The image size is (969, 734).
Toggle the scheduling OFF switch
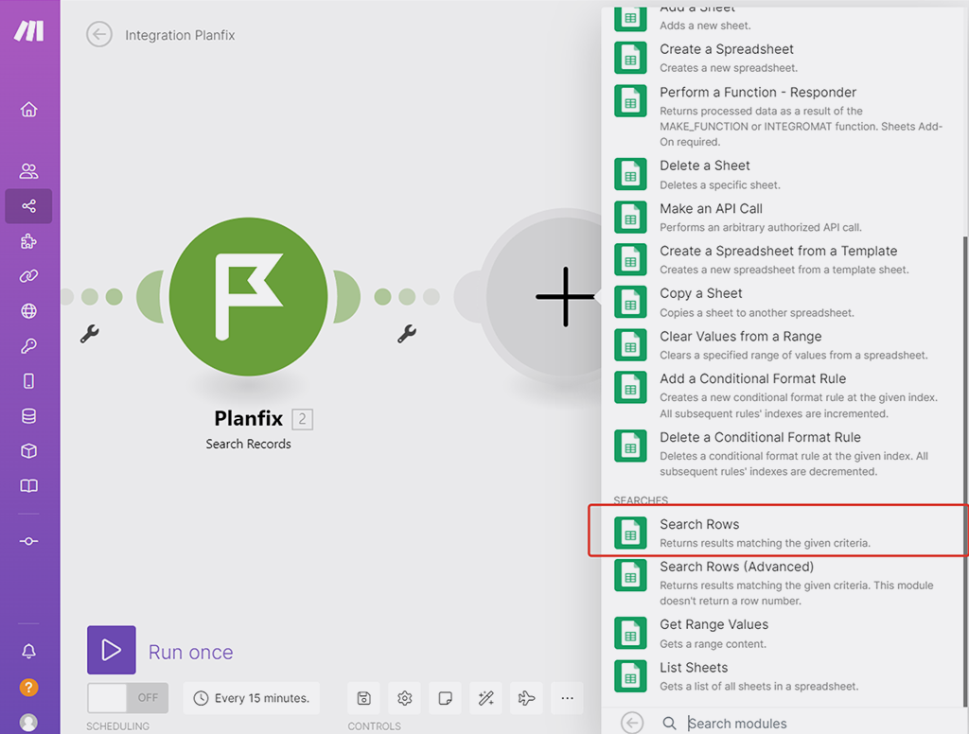click(x=128, y=697)
